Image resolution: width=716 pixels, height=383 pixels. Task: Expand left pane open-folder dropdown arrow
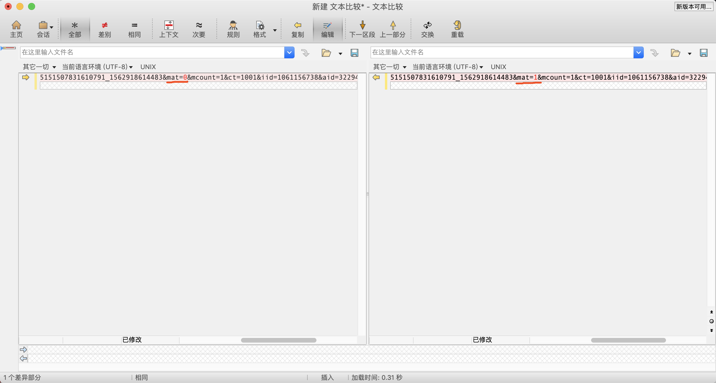[340, 54]
